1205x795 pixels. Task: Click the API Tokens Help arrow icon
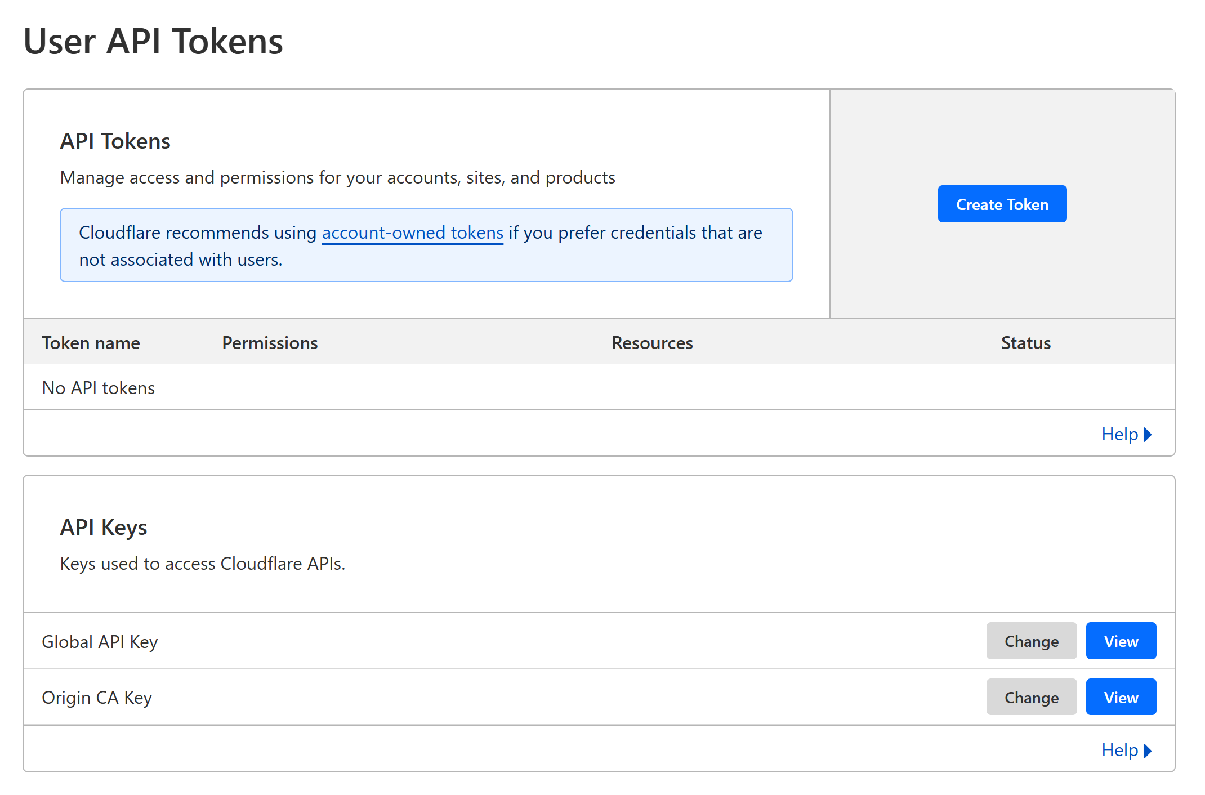point(1148,435)
